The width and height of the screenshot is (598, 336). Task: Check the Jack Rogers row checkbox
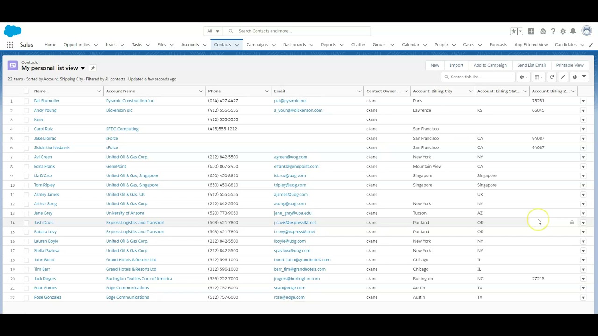click(x=26, y=279)
